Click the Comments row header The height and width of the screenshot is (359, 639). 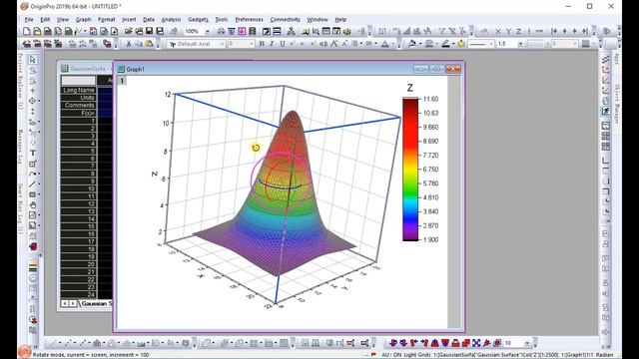pos(78,105)
